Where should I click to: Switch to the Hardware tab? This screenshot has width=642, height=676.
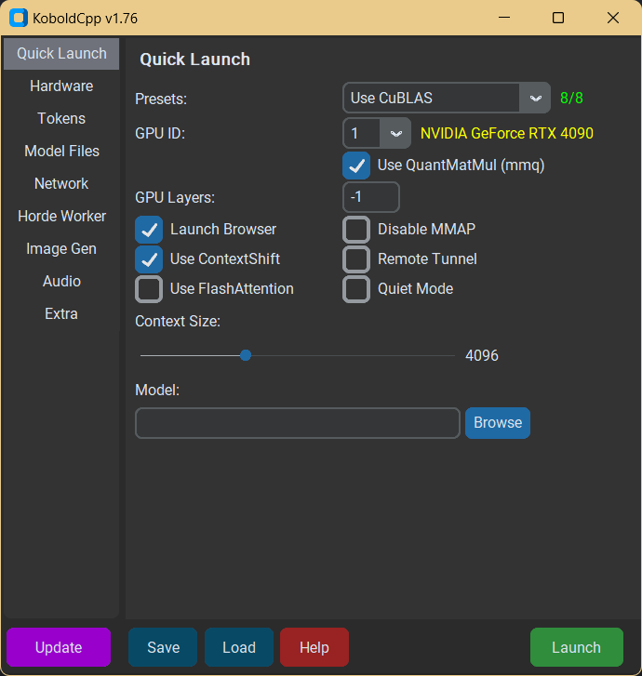61,86
